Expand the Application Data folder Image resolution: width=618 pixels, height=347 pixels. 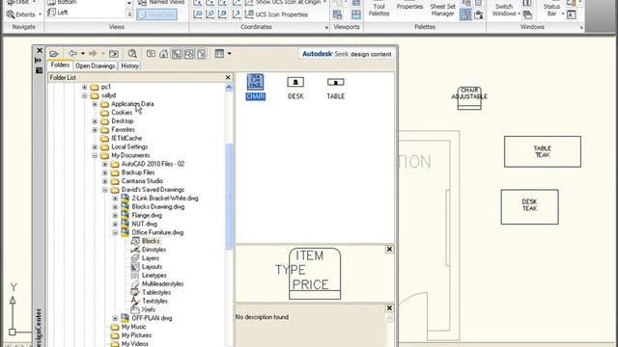click(95, 104)
